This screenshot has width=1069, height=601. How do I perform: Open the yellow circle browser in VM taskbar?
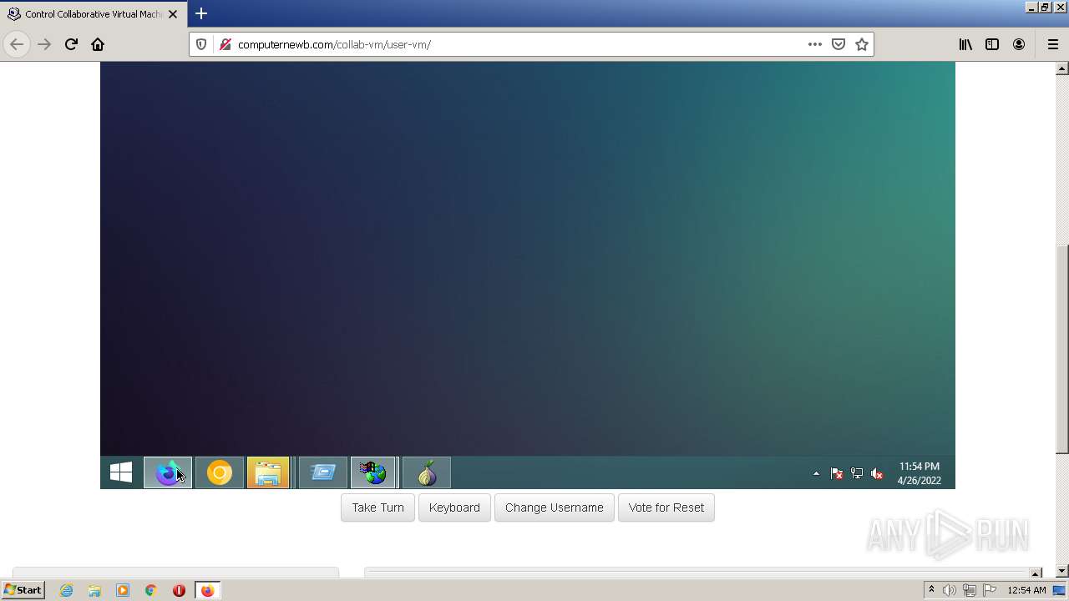[220, 472]
